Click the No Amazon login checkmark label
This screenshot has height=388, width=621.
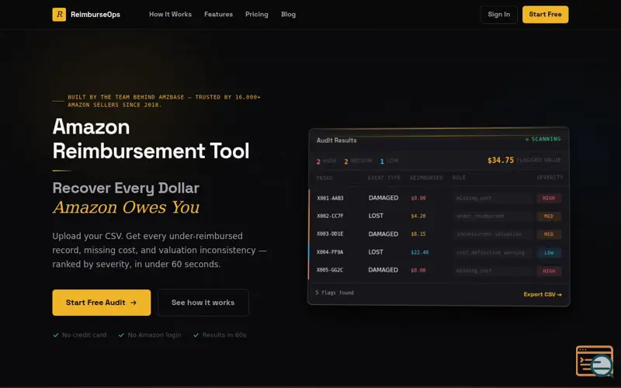150,335
